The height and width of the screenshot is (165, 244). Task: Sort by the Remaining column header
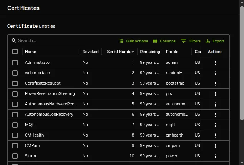pos(150,52)
